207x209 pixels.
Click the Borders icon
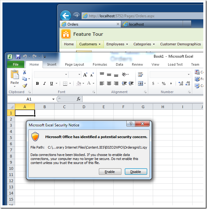pos(65,84)
